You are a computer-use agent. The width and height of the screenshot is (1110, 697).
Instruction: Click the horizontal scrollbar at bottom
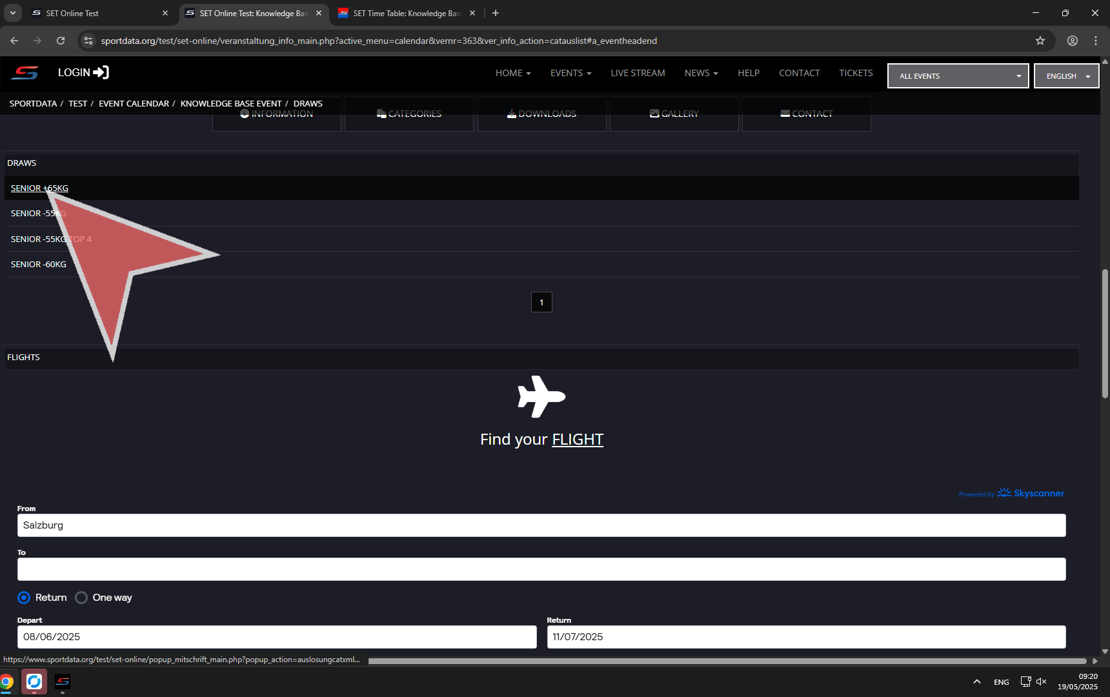(x=727, y=661)
